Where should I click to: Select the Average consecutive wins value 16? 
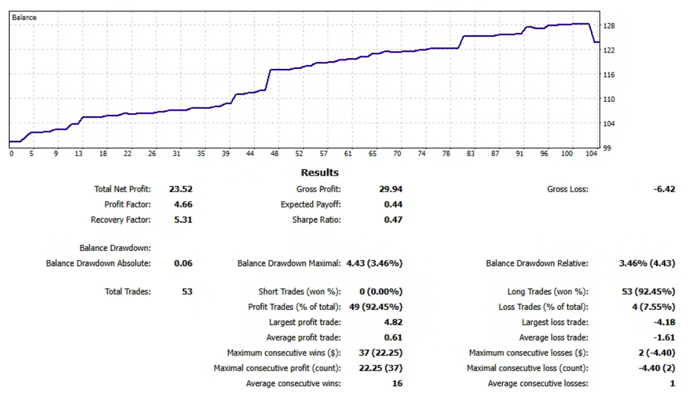(x=397, y=383)
